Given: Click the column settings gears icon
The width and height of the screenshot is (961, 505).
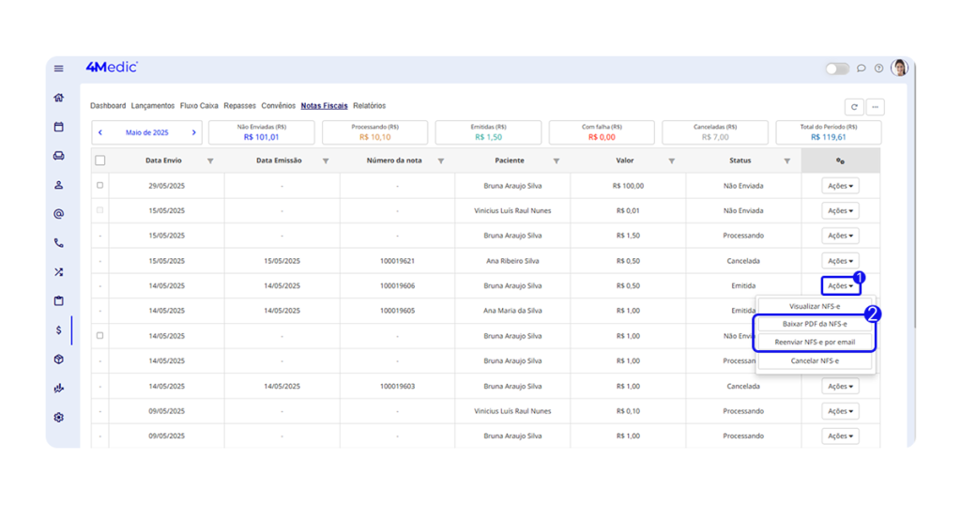Looking at the screenshot, I should [x=840, y=161].
